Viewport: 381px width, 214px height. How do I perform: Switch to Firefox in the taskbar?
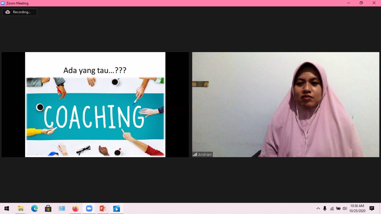click(76, 209)
